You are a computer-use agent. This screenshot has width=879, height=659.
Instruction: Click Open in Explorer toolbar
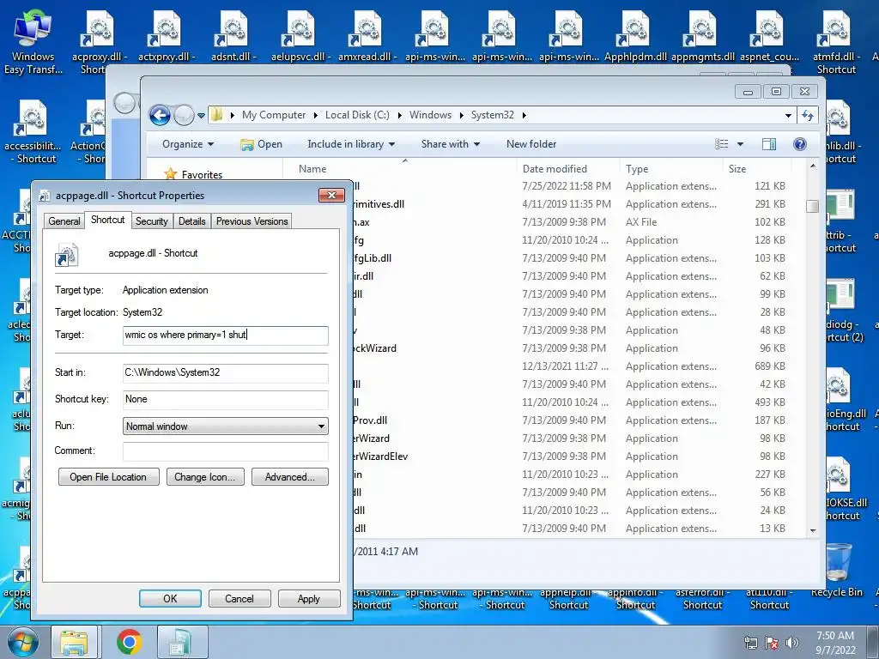[261, 144]
